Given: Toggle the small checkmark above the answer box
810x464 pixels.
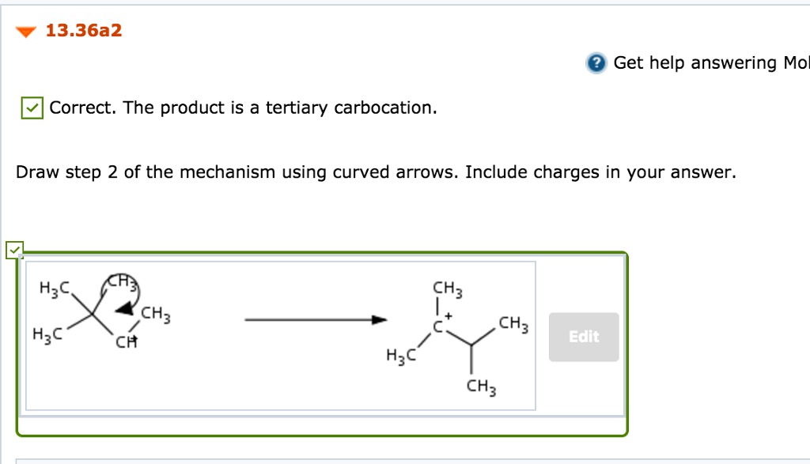Looking at the screenshot, I should click(x=17, y=251).
